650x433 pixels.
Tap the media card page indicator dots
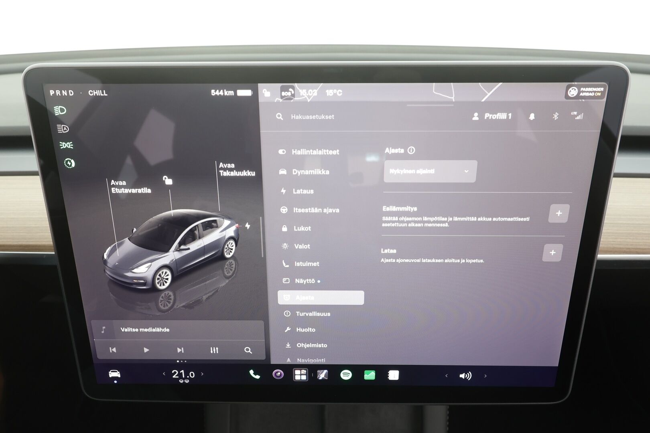click(181, 361)
